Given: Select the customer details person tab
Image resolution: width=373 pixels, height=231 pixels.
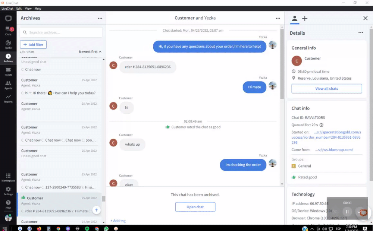Looking at the screenshot, I should pyautogui.click(x=295, y=19).
